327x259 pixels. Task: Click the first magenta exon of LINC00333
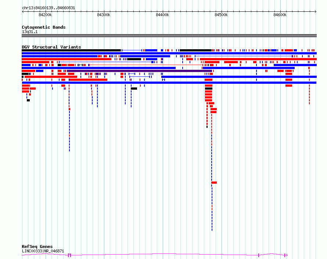click(69, 255)
